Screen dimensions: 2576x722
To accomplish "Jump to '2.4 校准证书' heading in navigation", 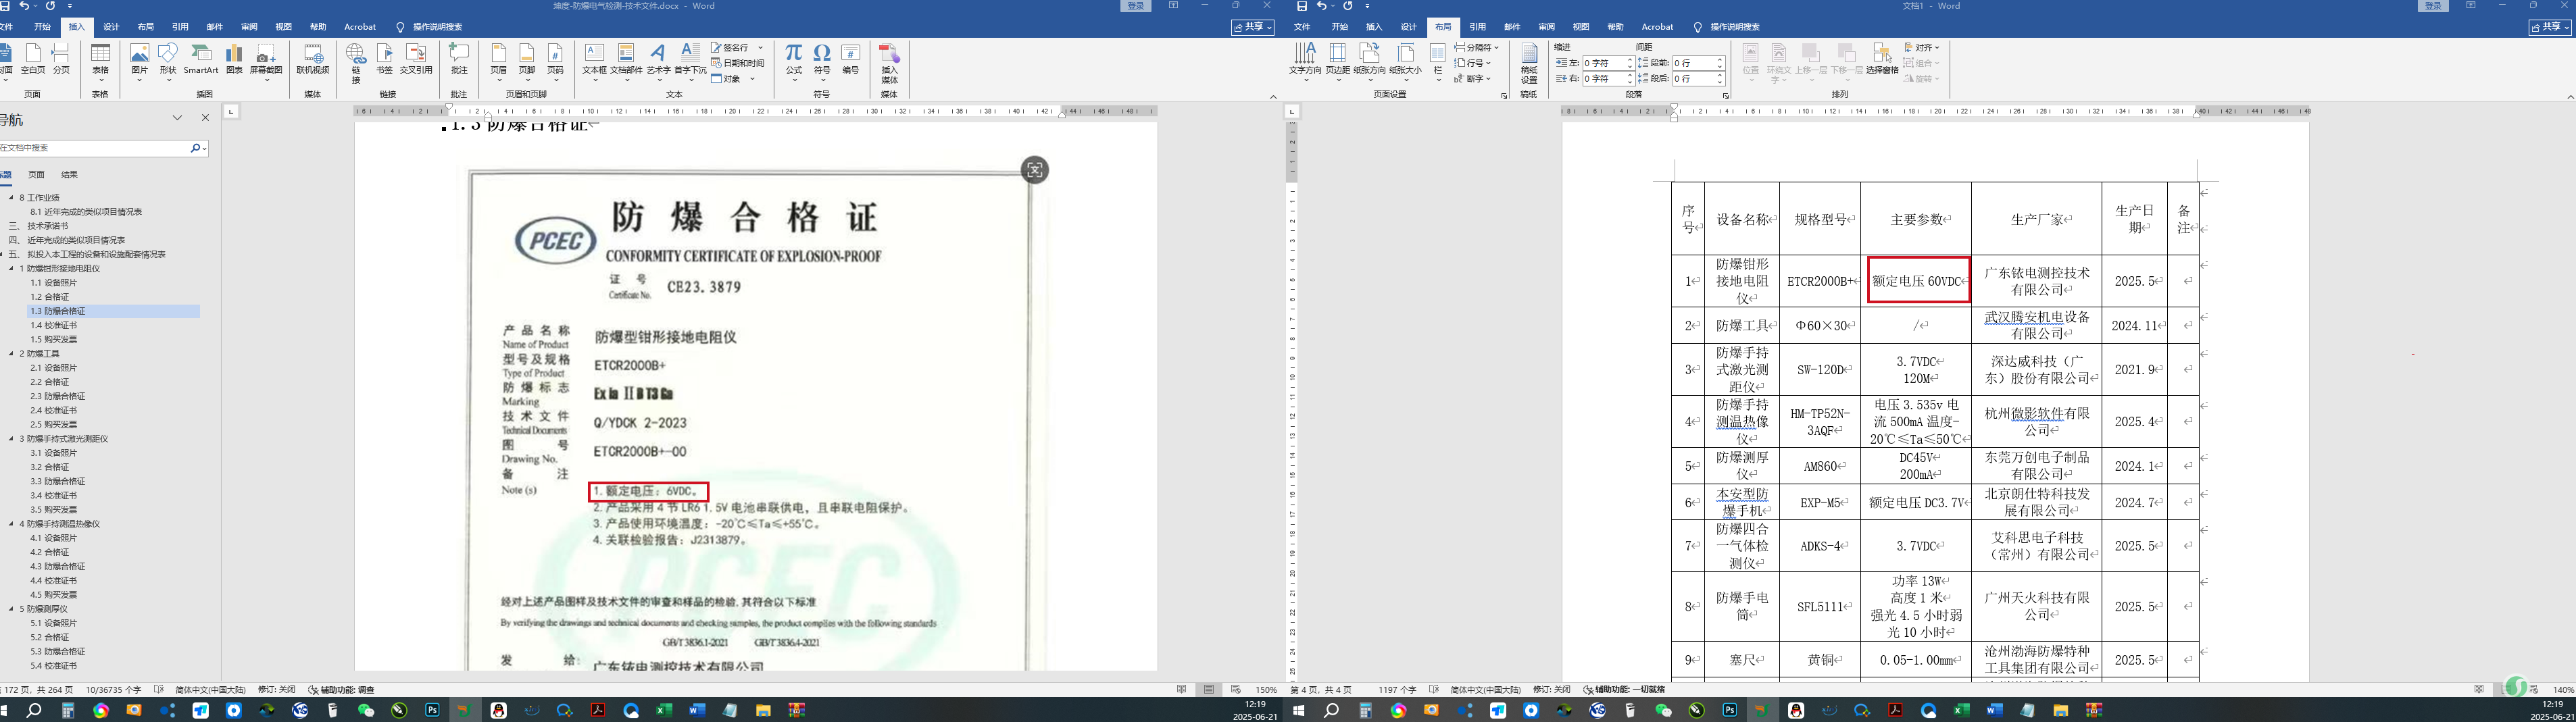I will [x=53, y=410].
